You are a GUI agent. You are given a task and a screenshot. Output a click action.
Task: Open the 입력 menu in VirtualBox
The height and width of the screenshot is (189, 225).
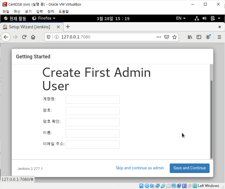(40, 11)
